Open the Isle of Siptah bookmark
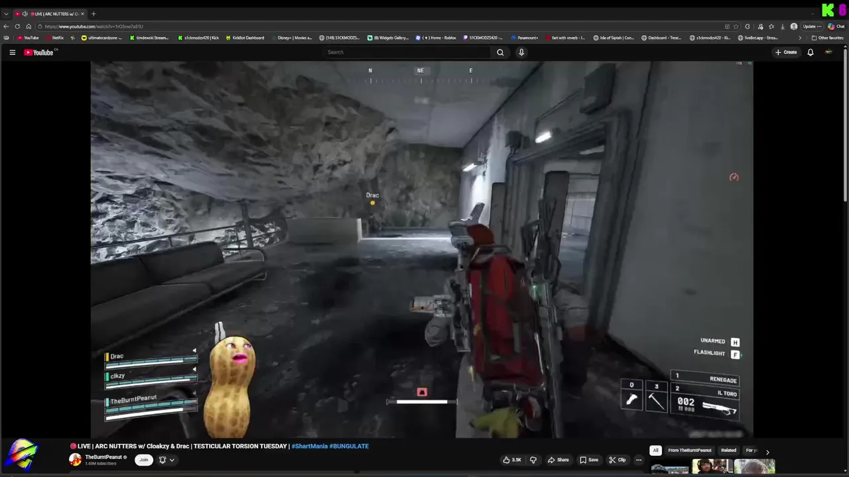The image size is (849, 477). coord(614,38)
